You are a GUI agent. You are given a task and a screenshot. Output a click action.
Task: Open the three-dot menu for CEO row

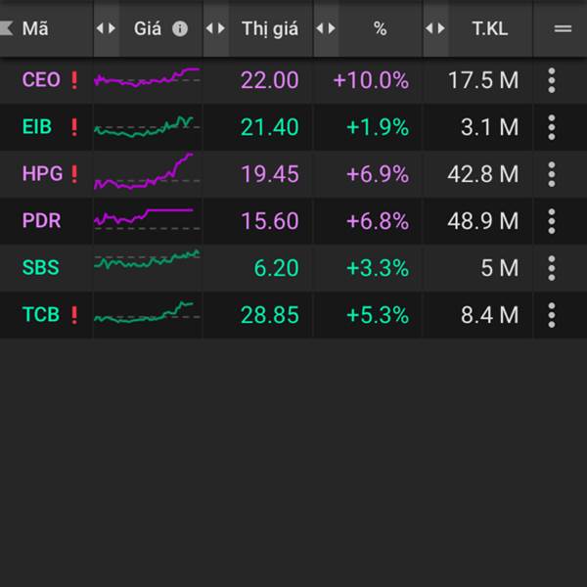(552, 80)
